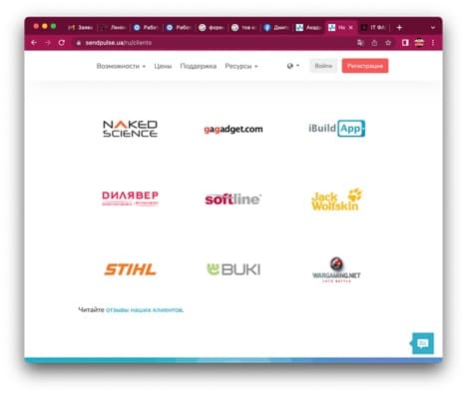This screenshot has height=395, width=467.
Task: Click the Naked Science logo
Action: (x=130, y=129)
